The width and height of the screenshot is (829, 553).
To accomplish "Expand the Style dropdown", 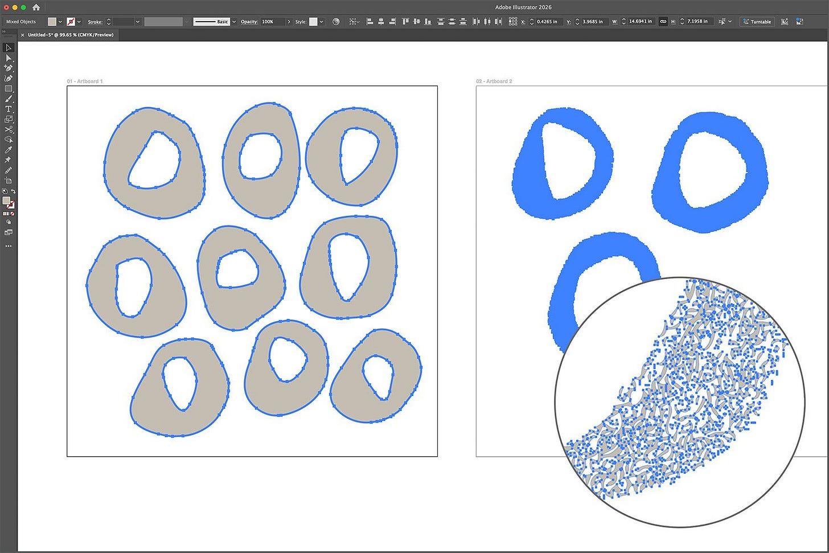I will tap(321, 22).
